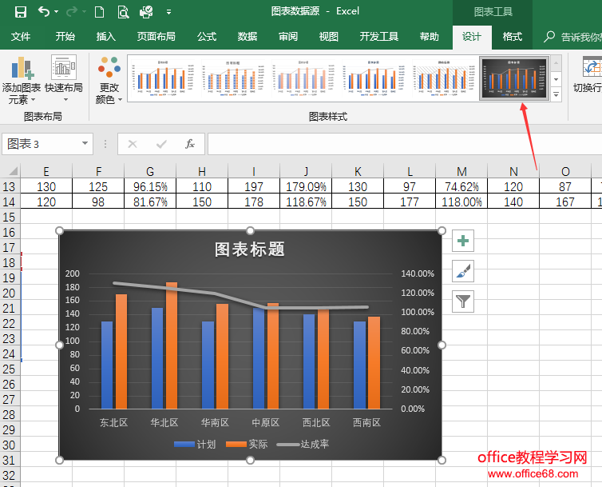The image size is (602, 487).
Task: Click the 达成率 legend entry
Action: [303, 445]
